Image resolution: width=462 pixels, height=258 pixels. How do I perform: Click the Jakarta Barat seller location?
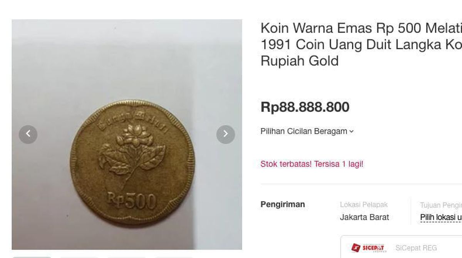[364, 217]
